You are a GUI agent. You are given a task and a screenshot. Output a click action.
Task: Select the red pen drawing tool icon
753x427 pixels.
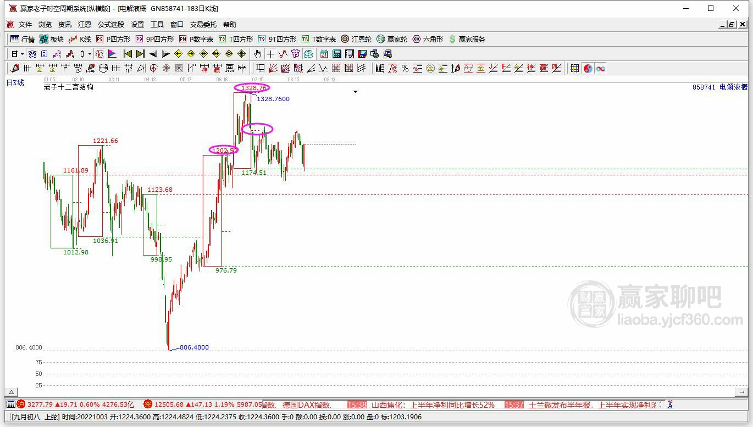pos(15,68)
